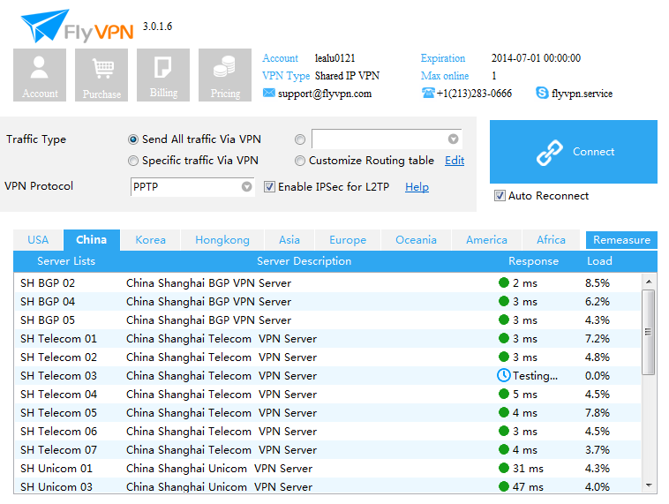Click the account name lealu0121

click(334, 58)
